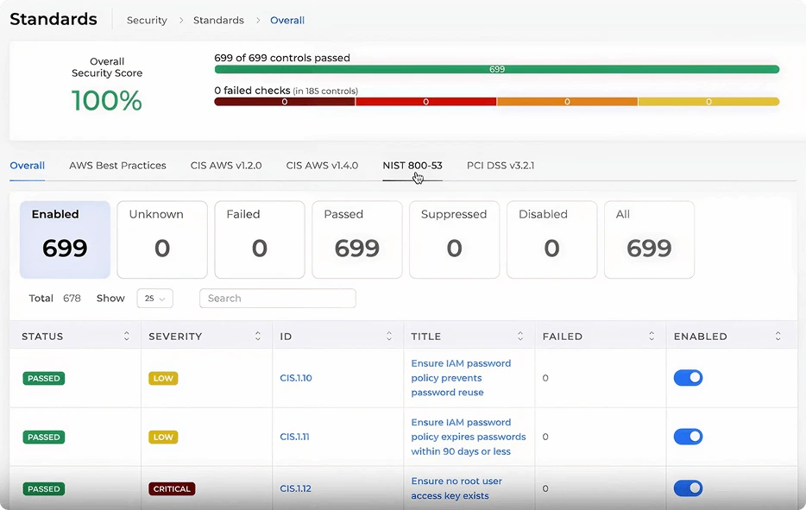Select the Suppressed filter card
The image size is (806, 510).
(454, 240)
